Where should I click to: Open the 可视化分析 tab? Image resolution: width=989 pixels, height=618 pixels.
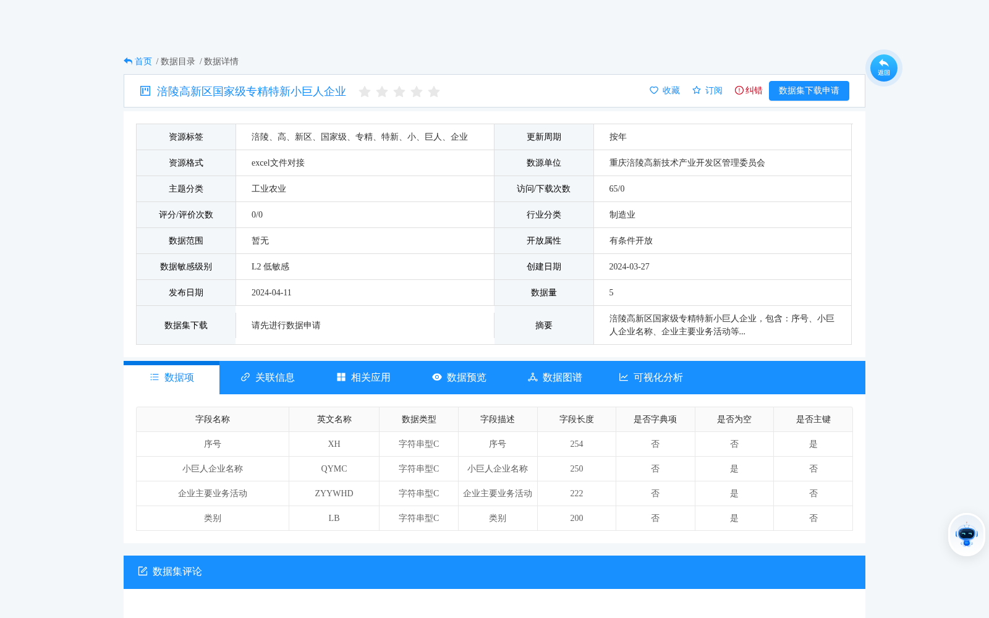pyautogui.click(x=650, y=378)
